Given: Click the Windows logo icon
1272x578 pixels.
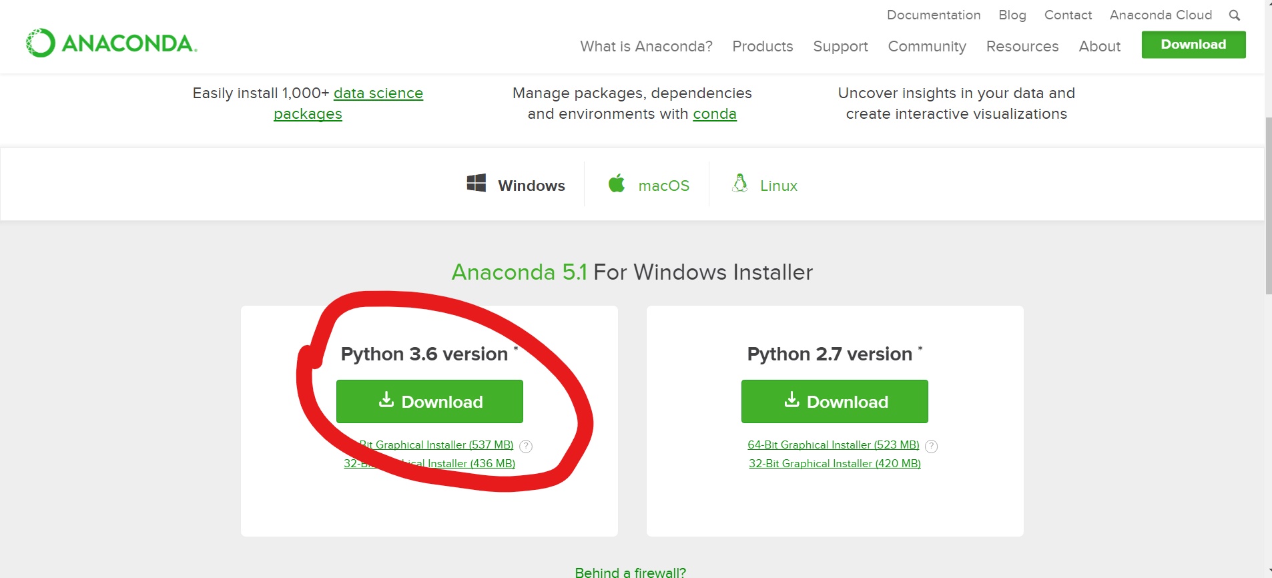Looking at the screenshot, I should coord(476,184).
